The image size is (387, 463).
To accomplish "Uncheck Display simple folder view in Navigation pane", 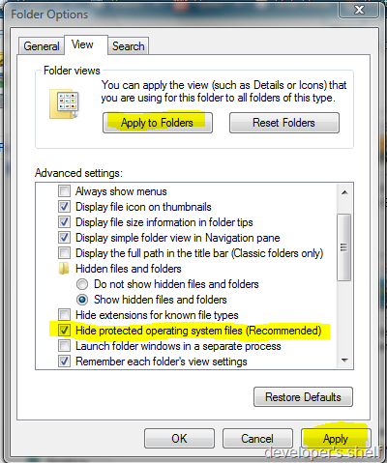I will pos(64,238).
